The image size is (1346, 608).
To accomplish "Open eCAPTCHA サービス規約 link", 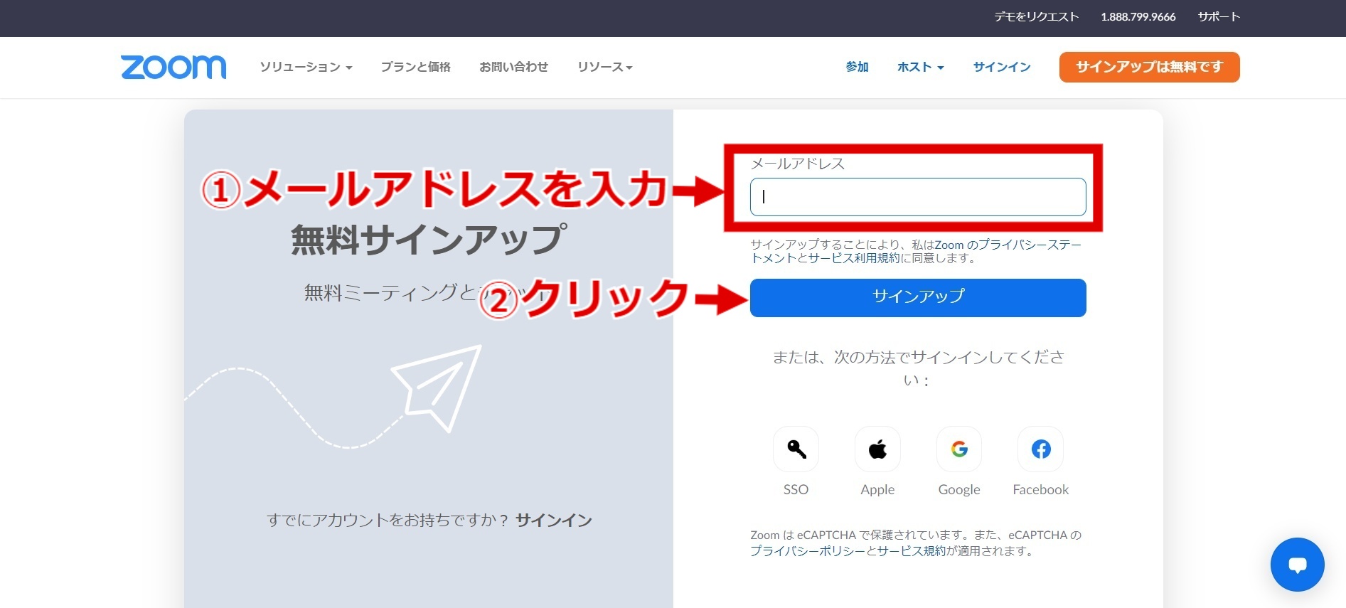I will [912, 551].
